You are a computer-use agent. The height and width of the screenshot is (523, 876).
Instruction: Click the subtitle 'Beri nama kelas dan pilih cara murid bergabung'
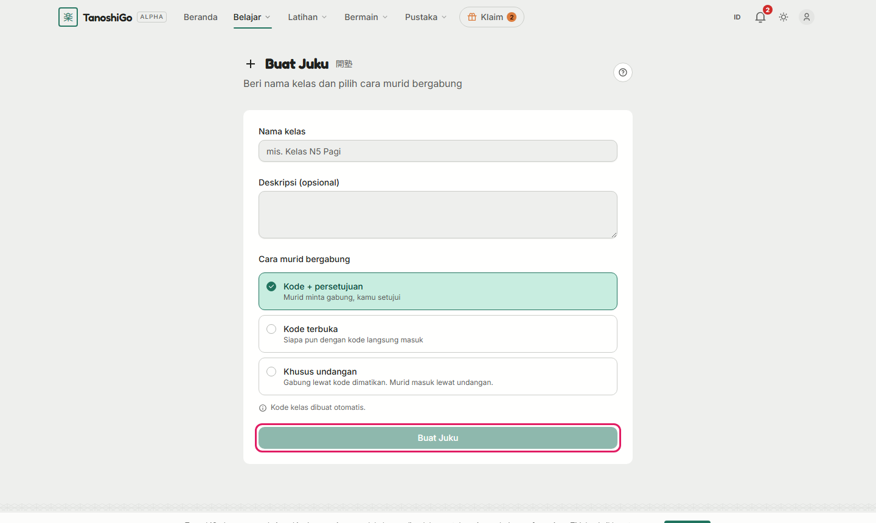click(x=353, y=83)
